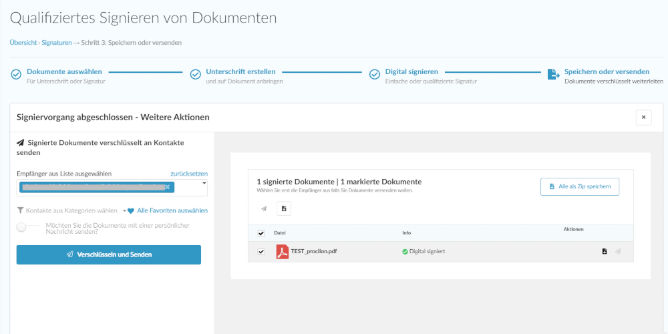Click the selected recipient tag in the list

(97, 187)
